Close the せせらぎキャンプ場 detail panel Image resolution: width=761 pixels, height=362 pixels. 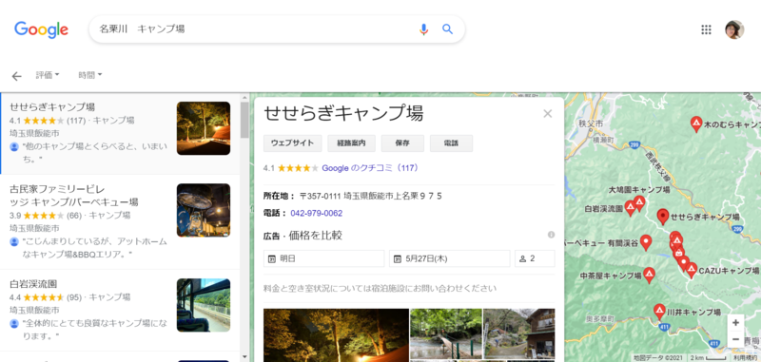(548, 113)
